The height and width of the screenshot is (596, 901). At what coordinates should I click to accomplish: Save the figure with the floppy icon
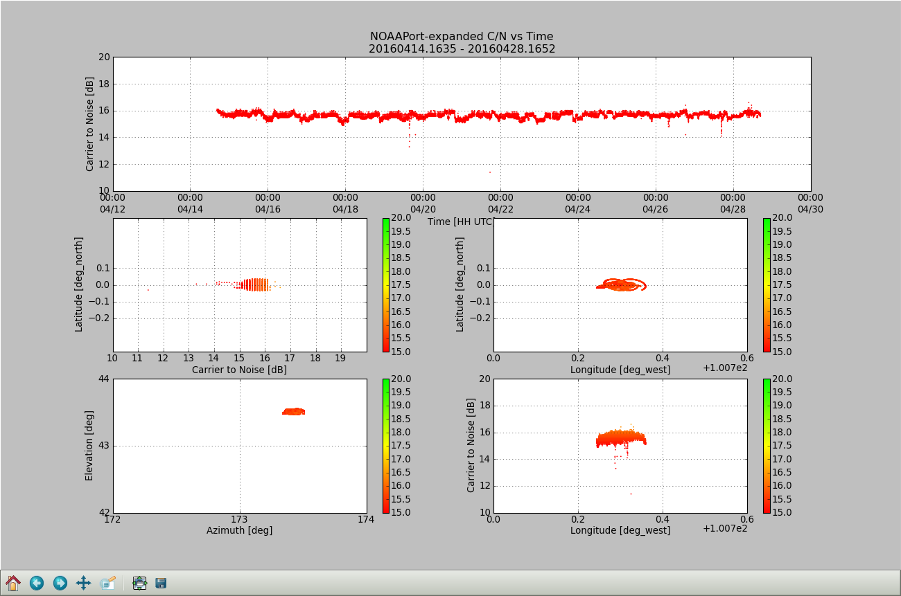coord(161,583)
